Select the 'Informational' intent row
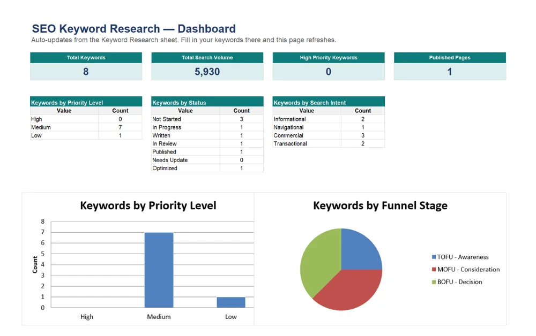536x336 pixels. point(329,119)
